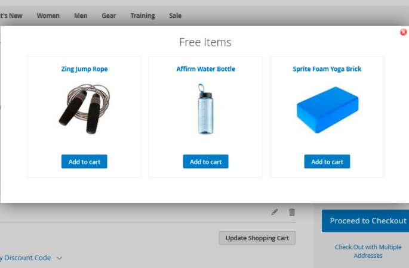Viewport: 409px width, 268px height.
Task: Open the Gear menu
Action: (x=109, y=15)
